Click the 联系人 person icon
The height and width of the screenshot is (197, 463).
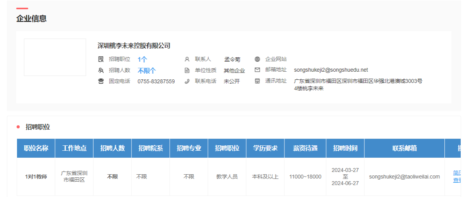(187, 59)
